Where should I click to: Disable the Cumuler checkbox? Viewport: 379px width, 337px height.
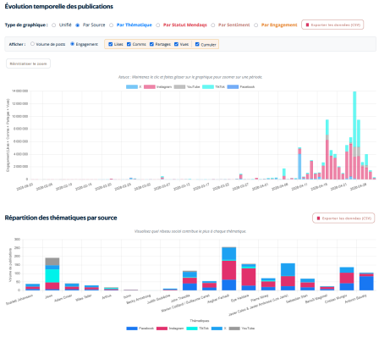pyautogui.click(x=197, y=44)
